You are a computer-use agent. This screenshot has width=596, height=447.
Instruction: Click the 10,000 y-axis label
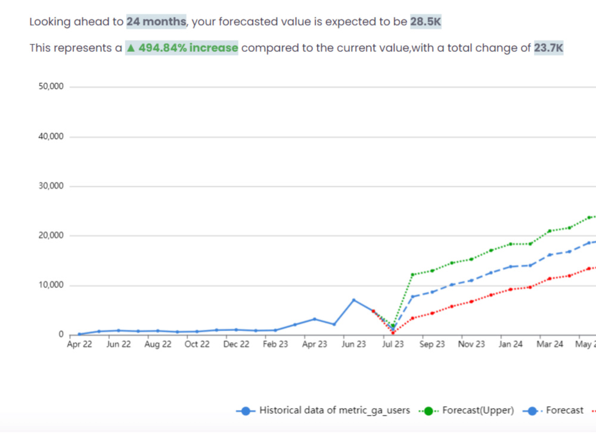(x=51, y=285)
